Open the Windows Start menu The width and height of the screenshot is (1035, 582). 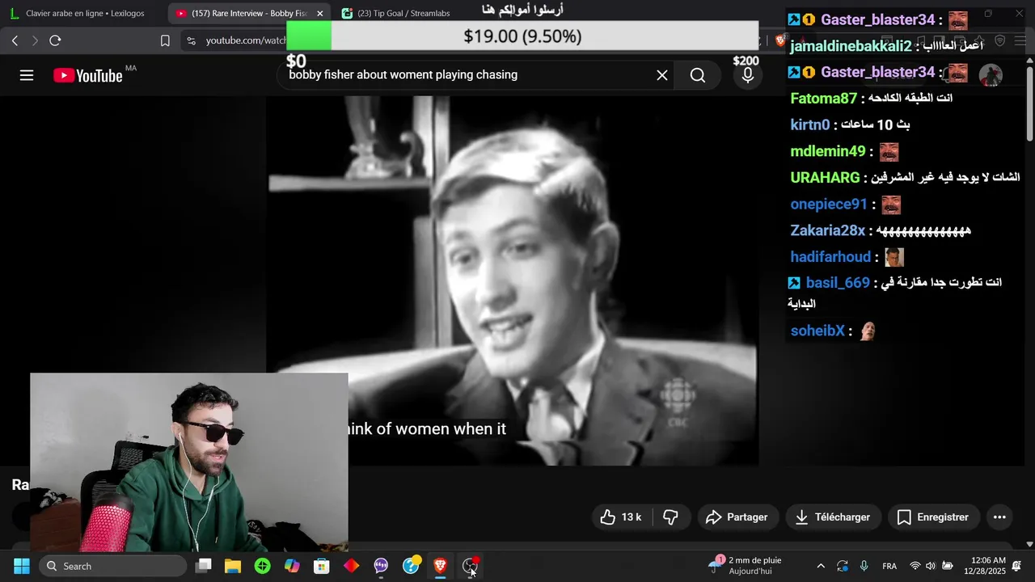click(x=22, y=566)
